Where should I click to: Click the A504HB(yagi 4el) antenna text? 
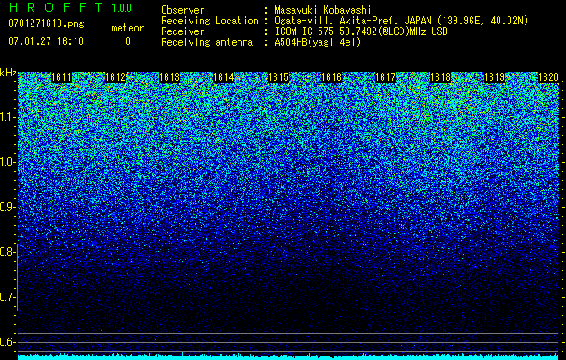point(318,42)
